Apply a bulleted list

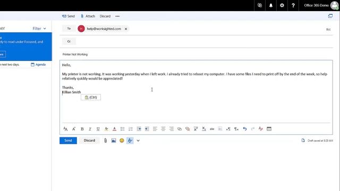pyautogui.click(x=123, y=129)
